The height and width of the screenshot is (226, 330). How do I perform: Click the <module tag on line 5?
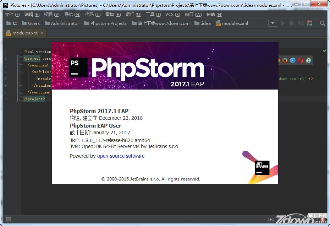(44, 79)
